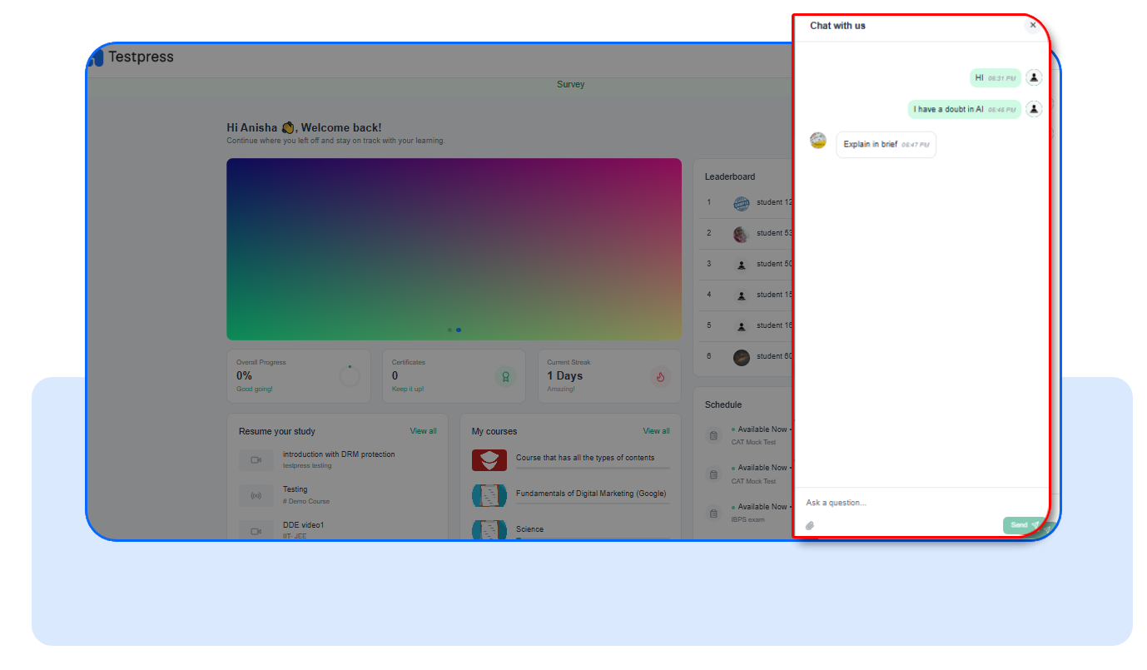Click the support agent avatar in chat
This screenshot has height=670, width=1147.
click(818, 141)
